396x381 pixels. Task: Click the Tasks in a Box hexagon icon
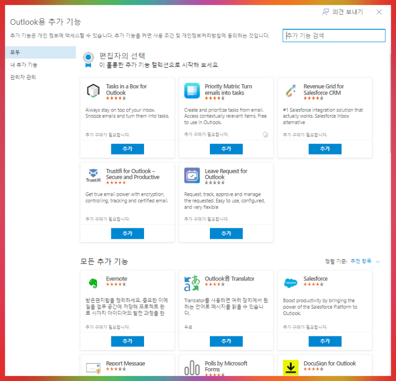point(93,90)
